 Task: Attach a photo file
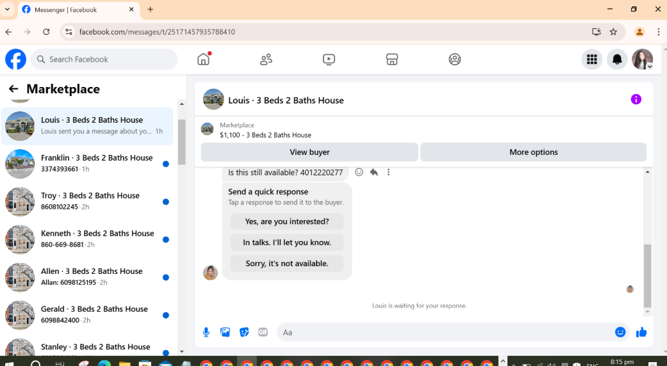click(x=225, y=333)
